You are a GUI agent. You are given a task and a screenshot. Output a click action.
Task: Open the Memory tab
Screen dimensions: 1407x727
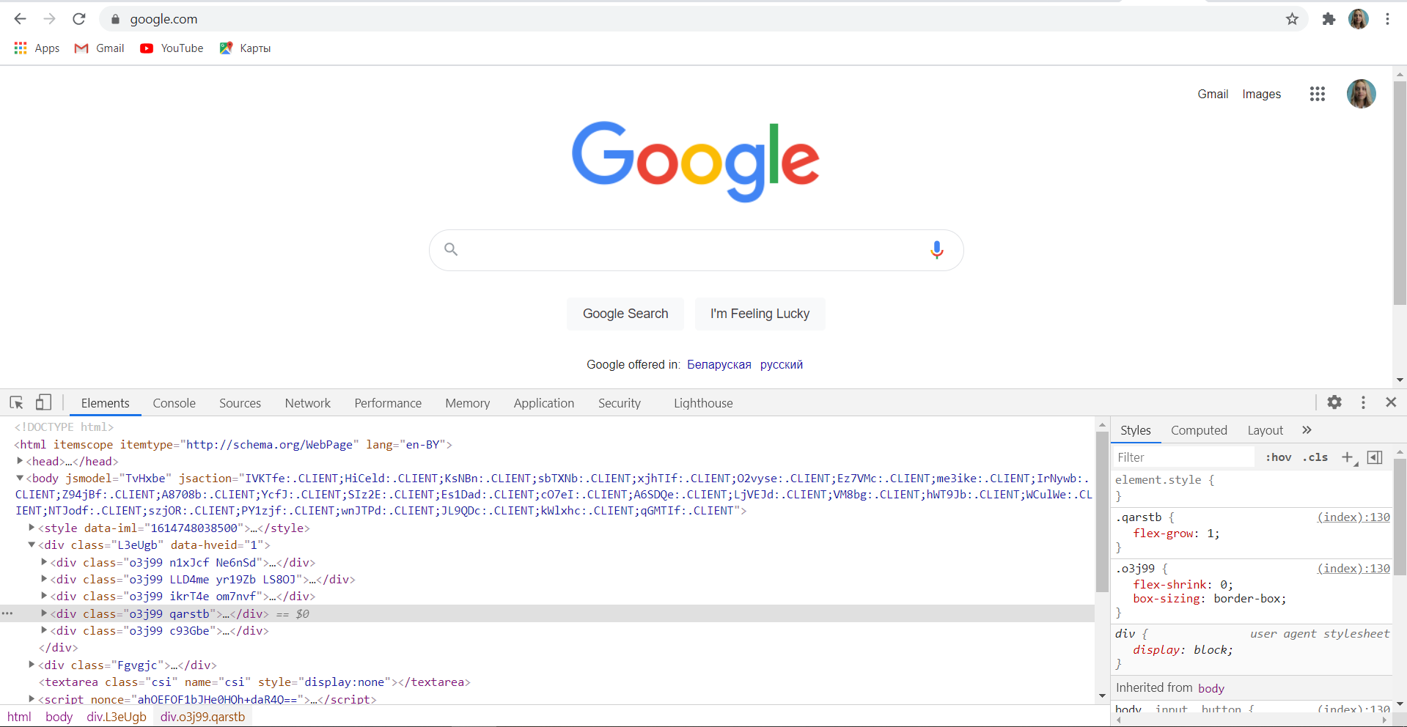pos(467,403)
